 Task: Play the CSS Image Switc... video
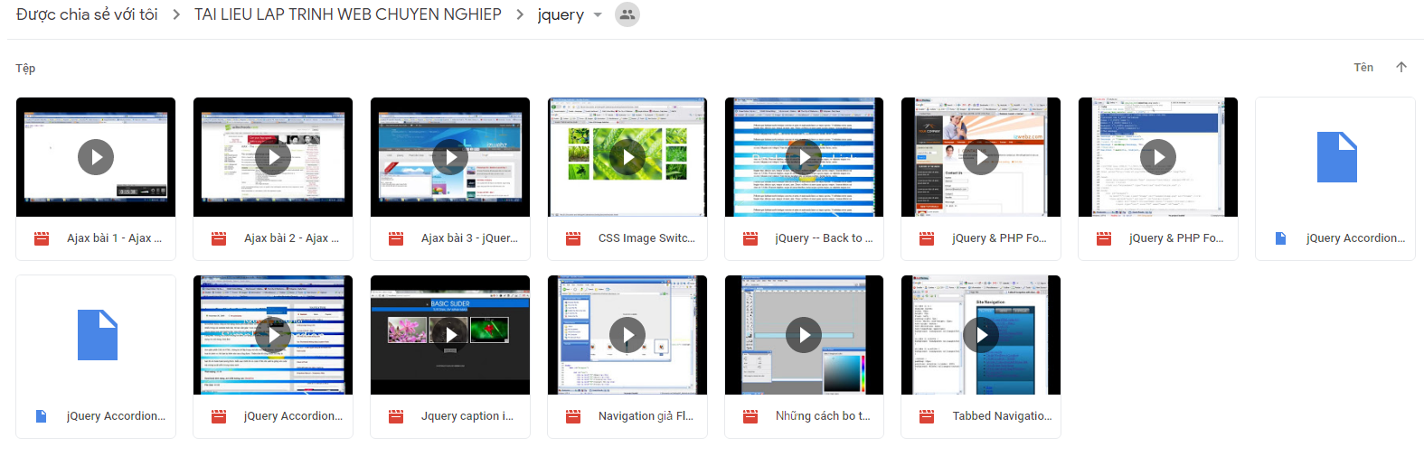627,157
